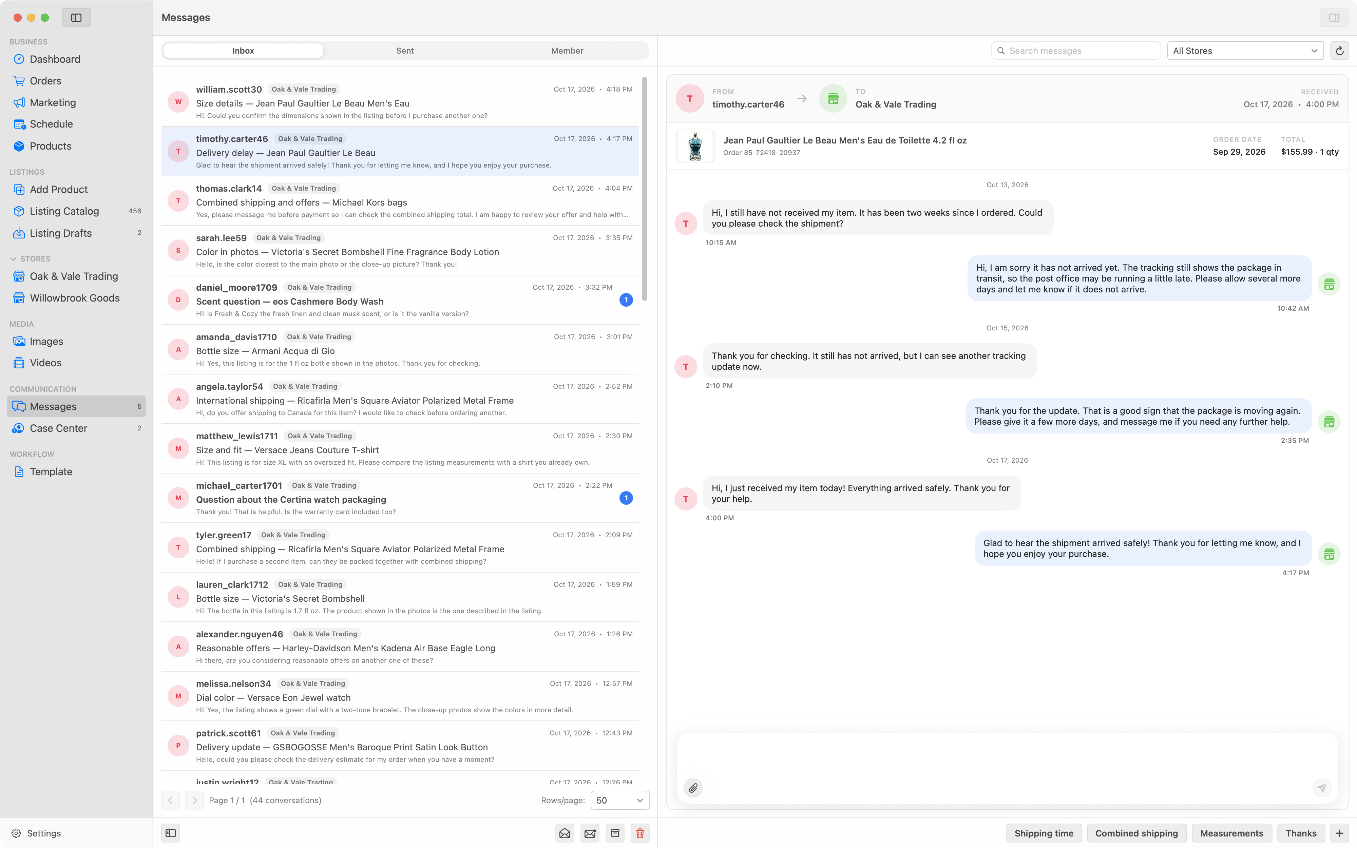The image size is (1357, 848).
Task: Add a new quick reply template
Action: (1340, 833)
